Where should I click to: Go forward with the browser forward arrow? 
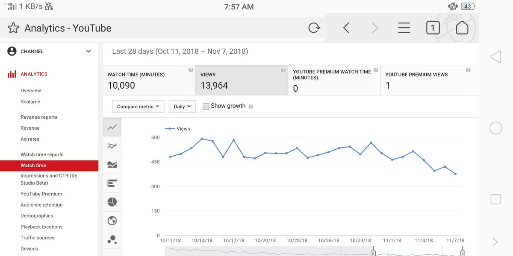[x=375, y=28]
